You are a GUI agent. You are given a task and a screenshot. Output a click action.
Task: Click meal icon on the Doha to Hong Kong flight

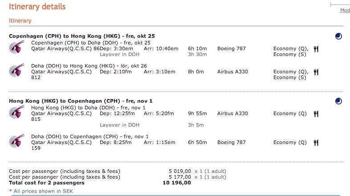point(316,72)
